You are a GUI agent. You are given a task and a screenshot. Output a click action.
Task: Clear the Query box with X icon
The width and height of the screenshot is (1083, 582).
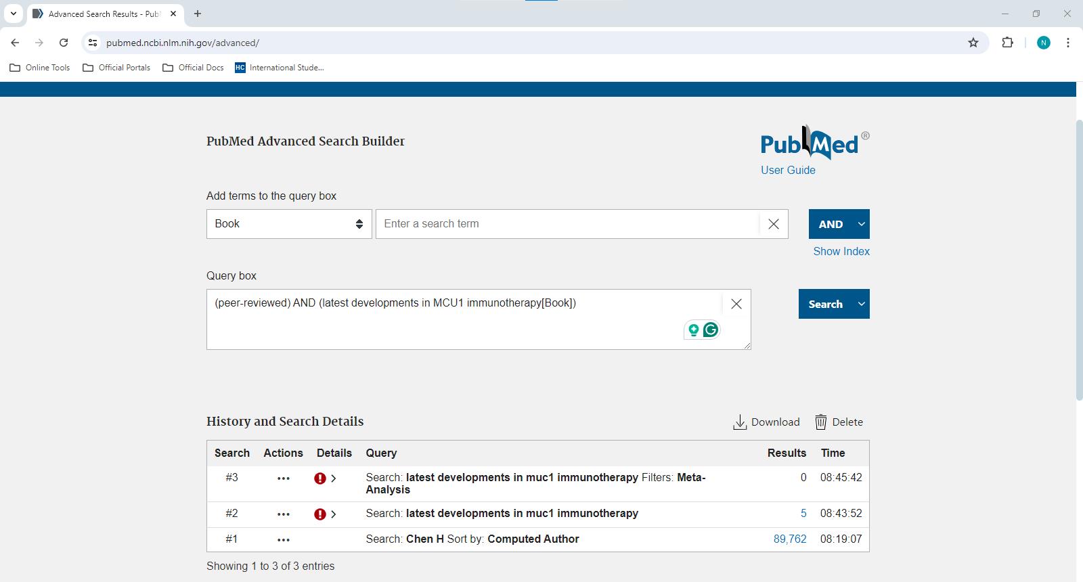pyautogui.click(x=736, y=305)
